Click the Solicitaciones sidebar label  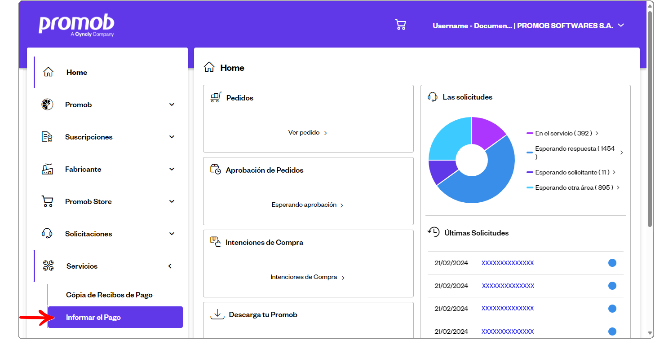89,234
